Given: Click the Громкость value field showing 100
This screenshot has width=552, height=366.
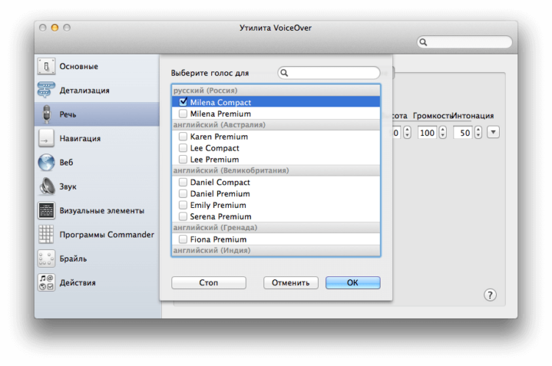Looking at the screenshot, I should pyautogui.click(x=427, y=132).
